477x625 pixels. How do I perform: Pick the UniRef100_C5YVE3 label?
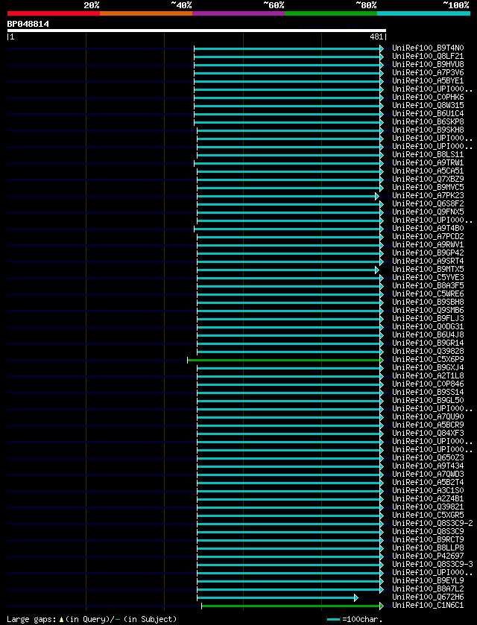coord(428,278)
